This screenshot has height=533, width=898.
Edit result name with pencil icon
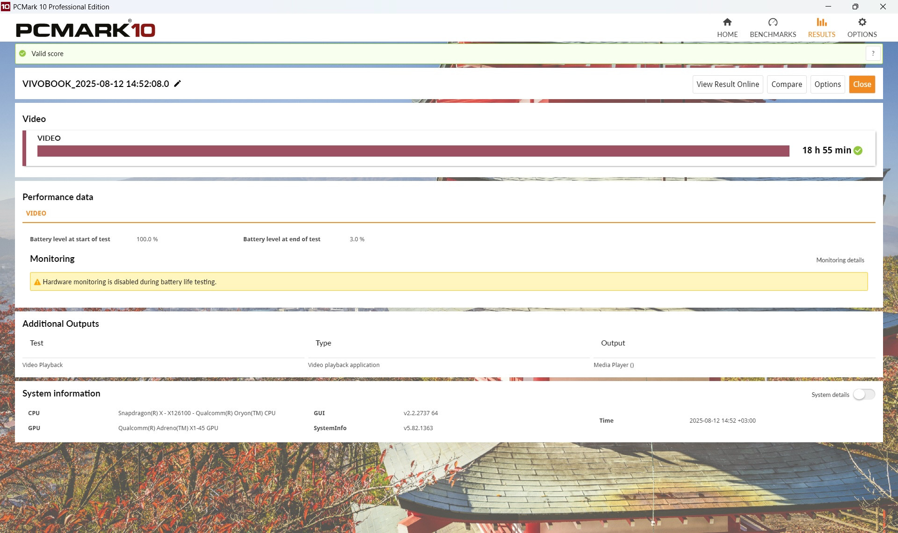click(x=177, y=84)
